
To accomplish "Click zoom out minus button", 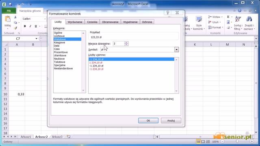I will [x=223, y=142].
